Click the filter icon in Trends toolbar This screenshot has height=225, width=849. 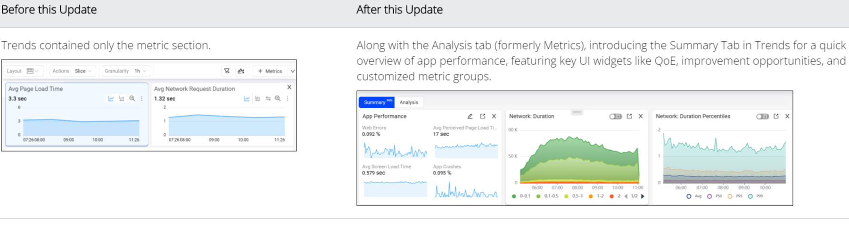[227, 71]
